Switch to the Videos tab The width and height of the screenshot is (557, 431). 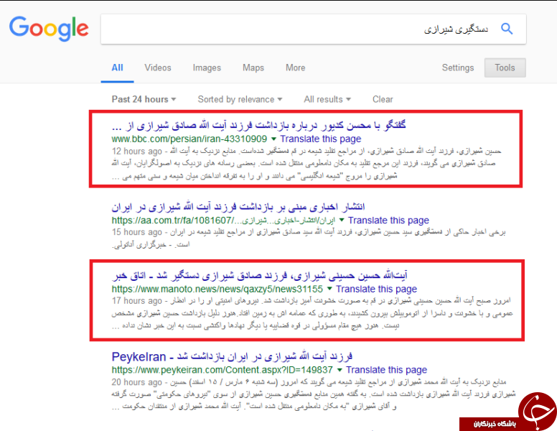click(x=158, y=68)
